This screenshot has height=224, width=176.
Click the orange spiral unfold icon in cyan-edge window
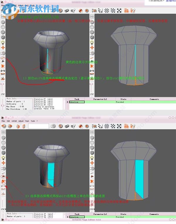(x=61, y=11)
